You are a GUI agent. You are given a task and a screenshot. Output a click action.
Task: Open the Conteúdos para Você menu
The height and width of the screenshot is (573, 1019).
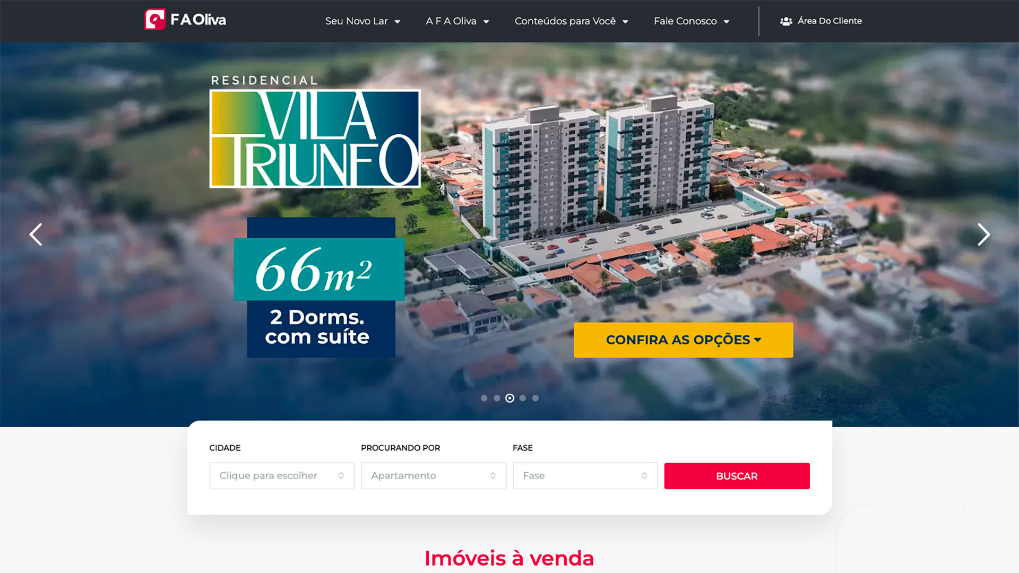point(571,21)
